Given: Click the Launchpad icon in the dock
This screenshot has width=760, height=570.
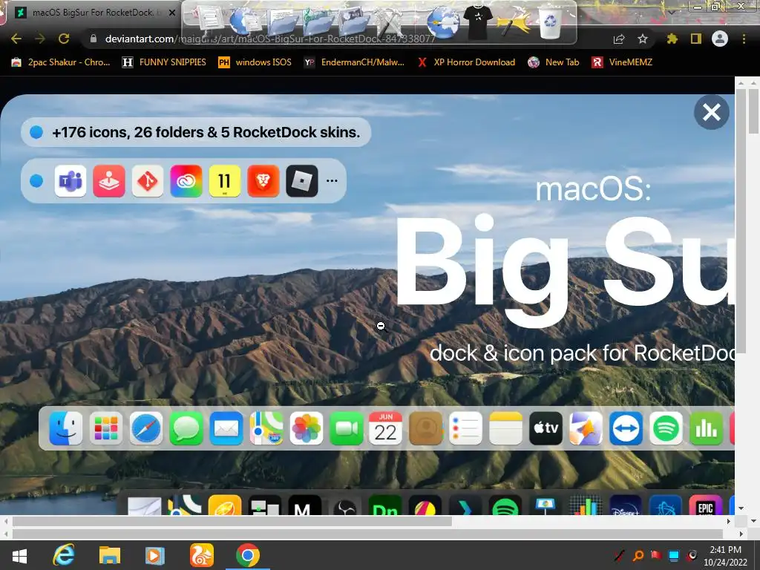Looking at the screenshot, I should pyautogui.click(x=105, y=428).
